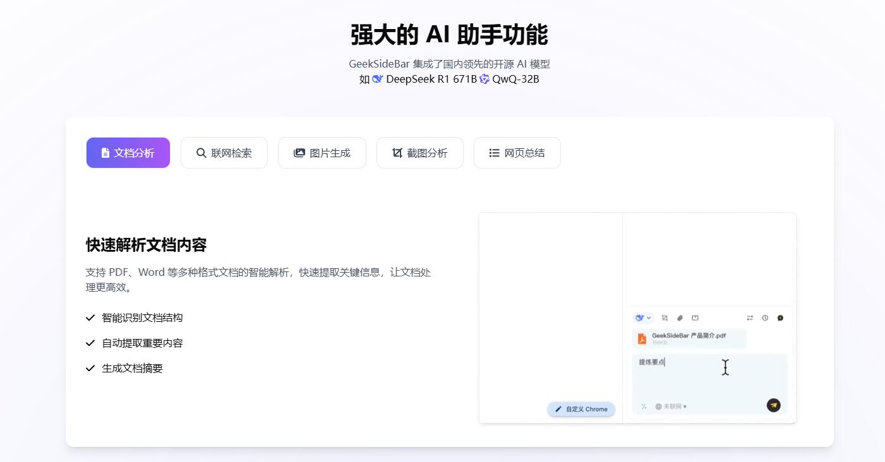Click the new chat bubble icon in preview

point(780,318)
